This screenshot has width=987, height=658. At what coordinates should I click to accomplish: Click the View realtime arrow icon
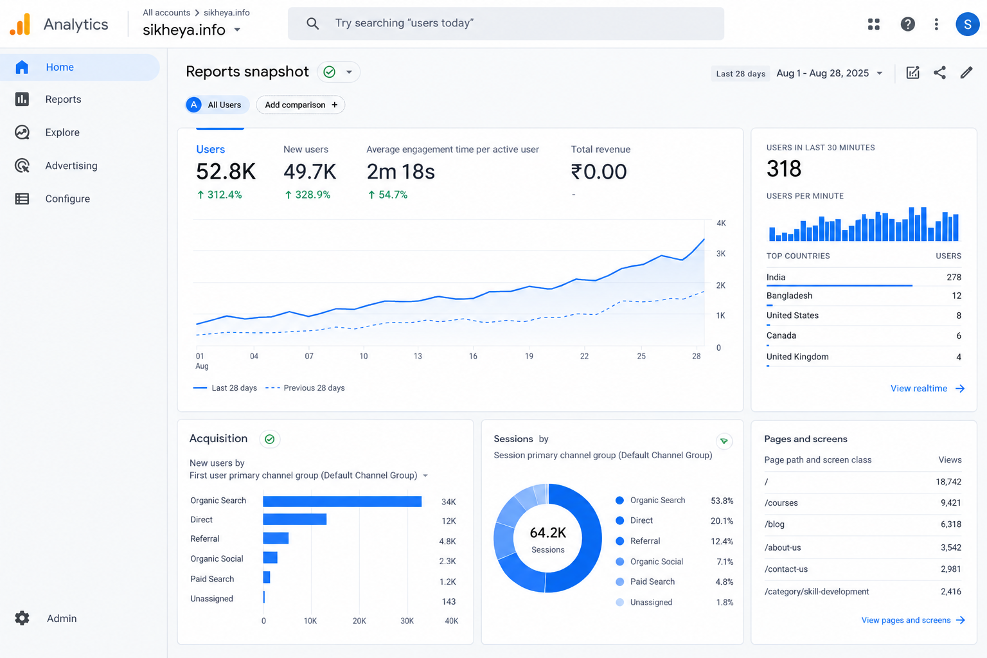pyautogui.click(x=960, y=389)
